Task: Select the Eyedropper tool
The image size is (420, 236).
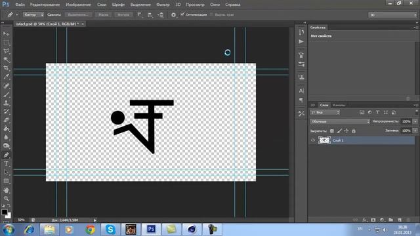Action: (x=6, y=77)
